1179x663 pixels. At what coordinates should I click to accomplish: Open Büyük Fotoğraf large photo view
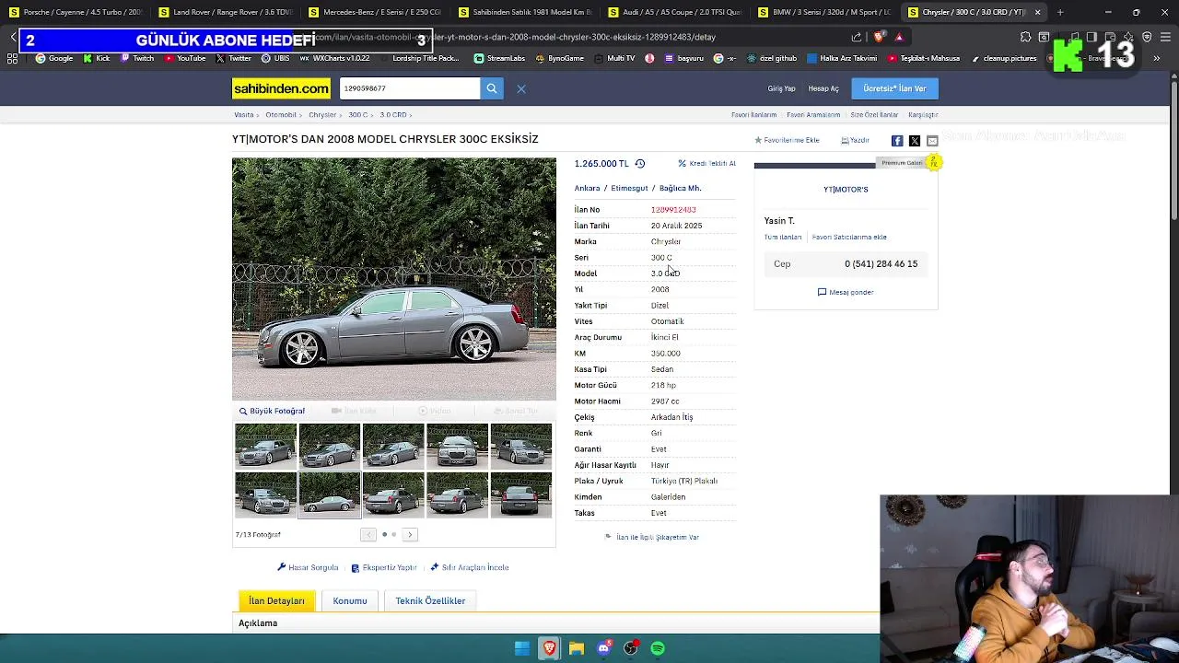[x=272, y=411]
